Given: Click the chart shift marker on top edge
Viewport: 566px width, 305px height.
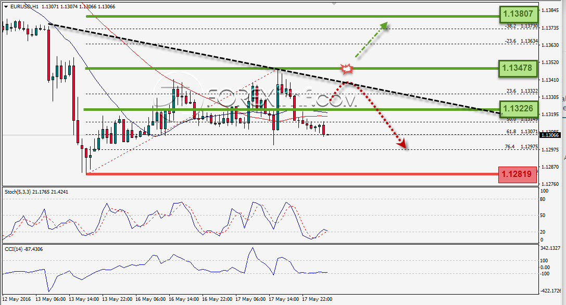Looking at the screenshot, I should click(x=334, y=4).
